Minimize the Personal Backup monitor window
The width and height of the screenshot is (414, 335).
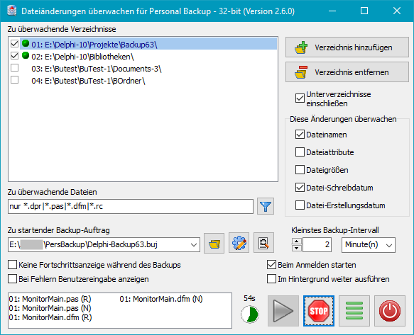tap(332, 11)
